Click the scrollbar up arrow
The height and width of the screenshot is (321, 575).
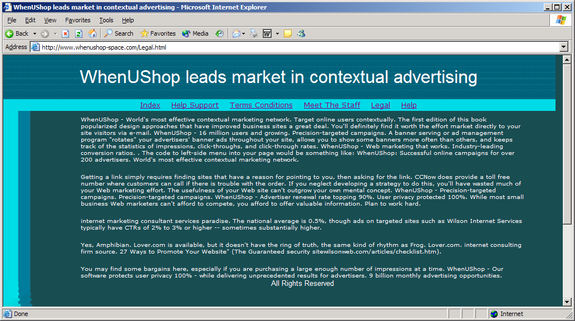[567, 59]
